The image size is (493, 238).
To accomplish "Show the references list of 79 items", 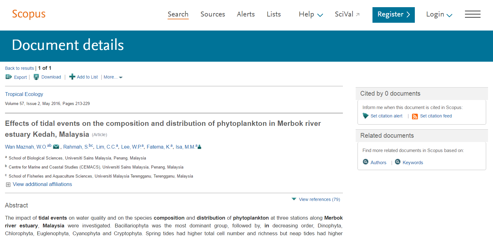I will click(319, 199).
